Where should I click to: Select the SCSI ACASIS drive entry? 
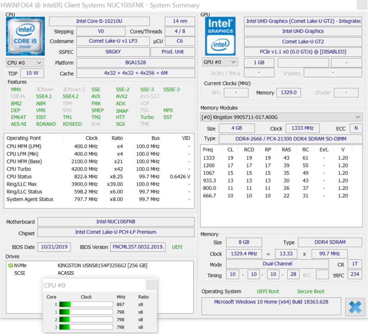(x=100, y=273)
